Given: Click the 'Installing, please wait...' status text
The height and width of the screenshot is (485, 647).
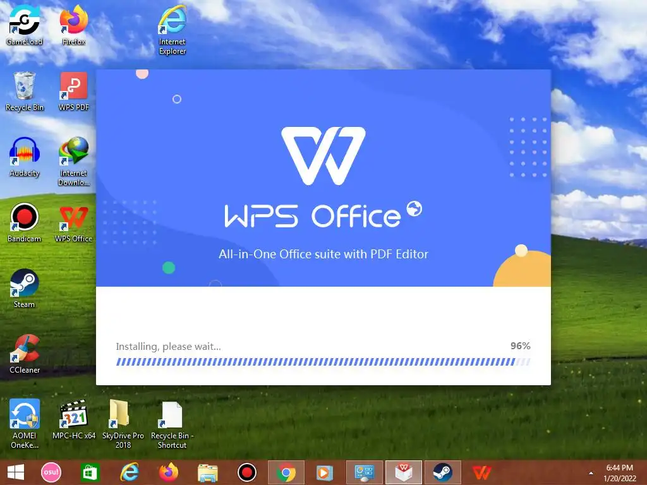Looking at the screenshot, I should click(x=168, y=347).
